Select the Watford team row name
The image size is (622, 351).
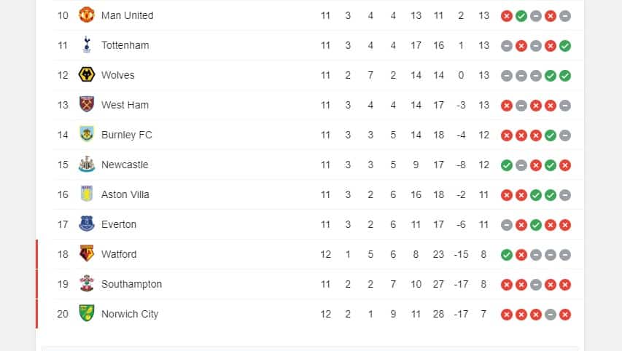click(119, 254)
